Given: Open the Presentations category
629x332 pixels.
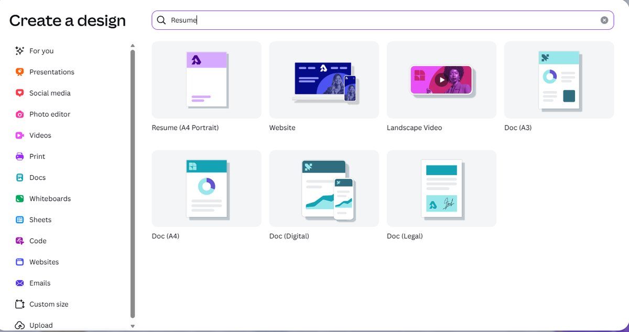Looking at the screenshot, I should click(x=52, y=72).
